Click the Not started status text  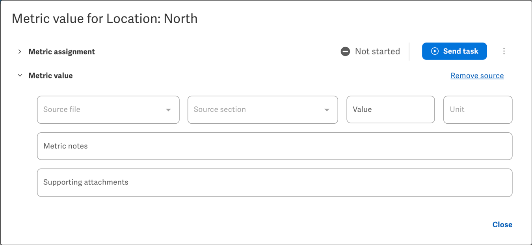[378, 51]
